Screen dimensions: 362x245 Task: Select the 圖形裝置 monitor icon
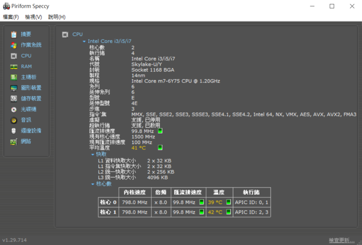pyautogui.click(x=14, y=88)
